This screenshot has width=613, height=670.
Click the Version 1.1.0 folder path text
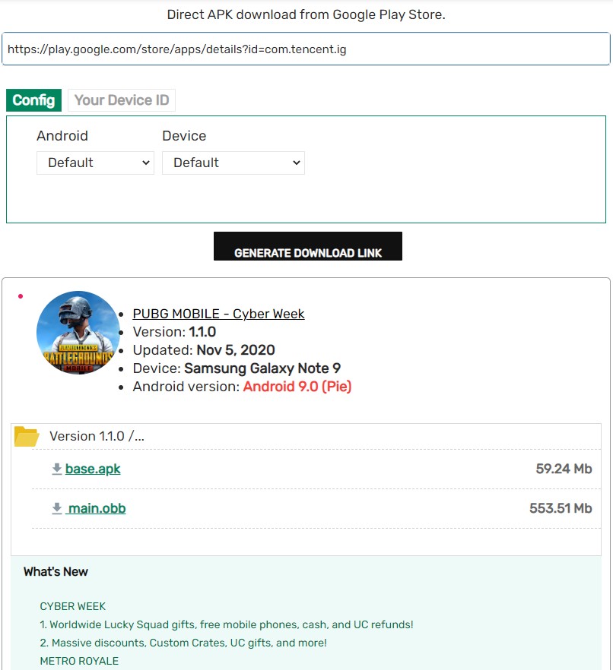[x=97, y=436]
